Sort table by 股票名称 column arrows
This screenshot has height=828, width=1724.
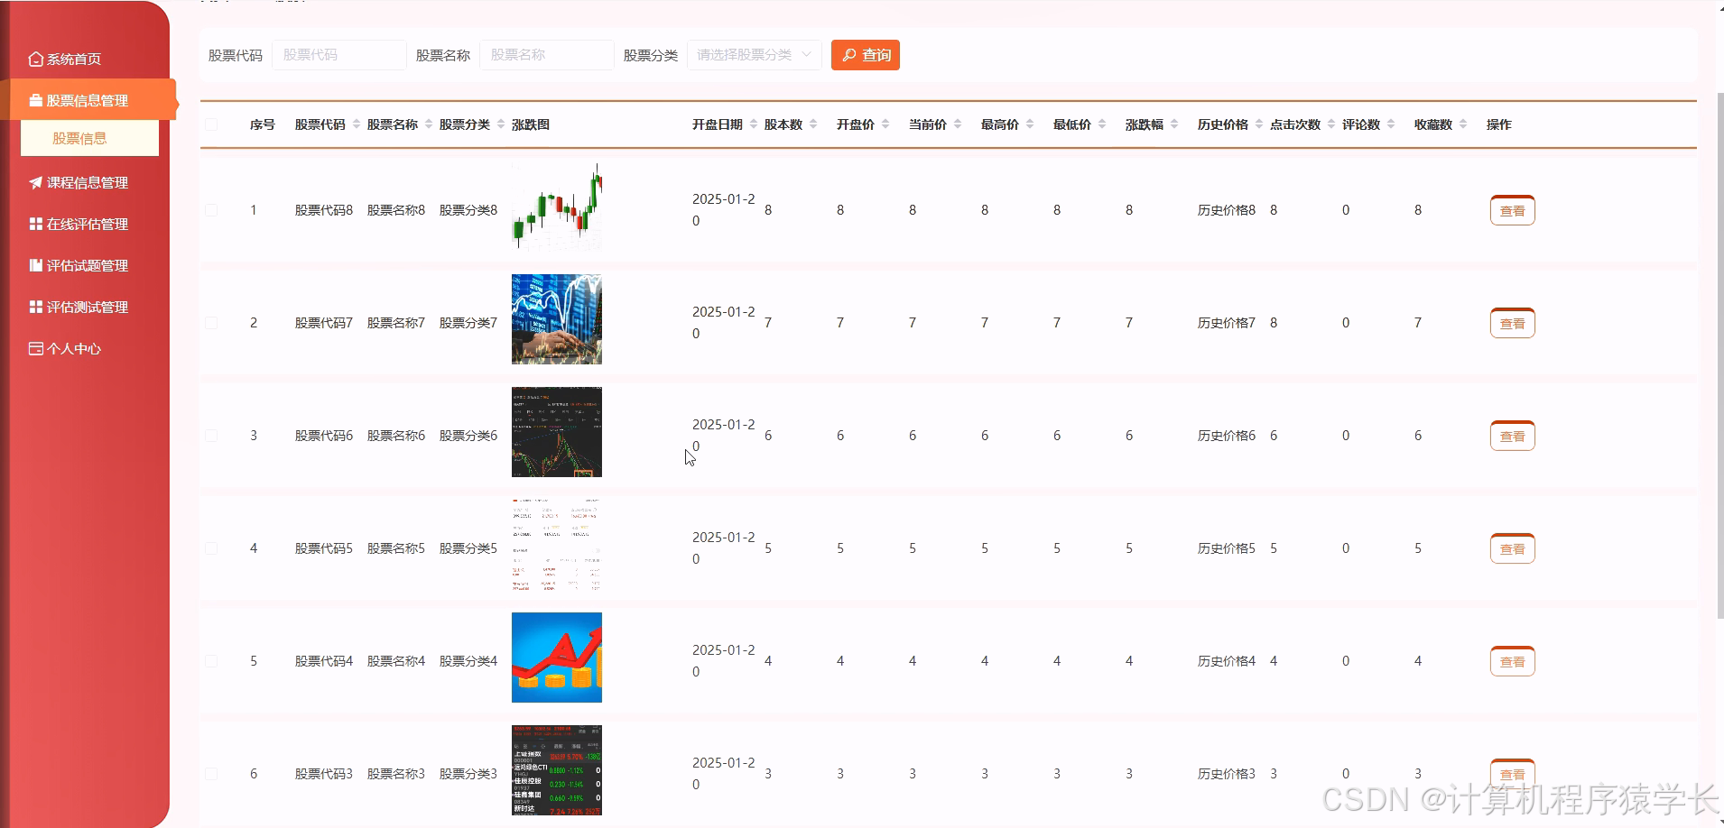click(429, 124)
